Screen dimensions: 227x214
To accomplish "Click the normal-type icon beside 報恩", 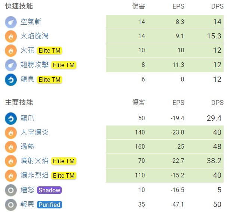I will pyautogui.click(x=11, y=205).
